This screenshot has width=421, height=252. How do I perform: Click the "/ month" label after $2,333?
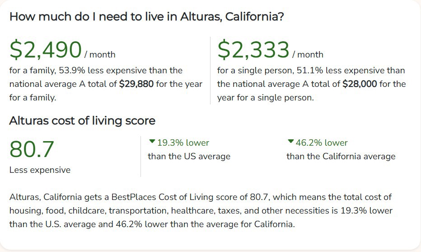point(308,55)
